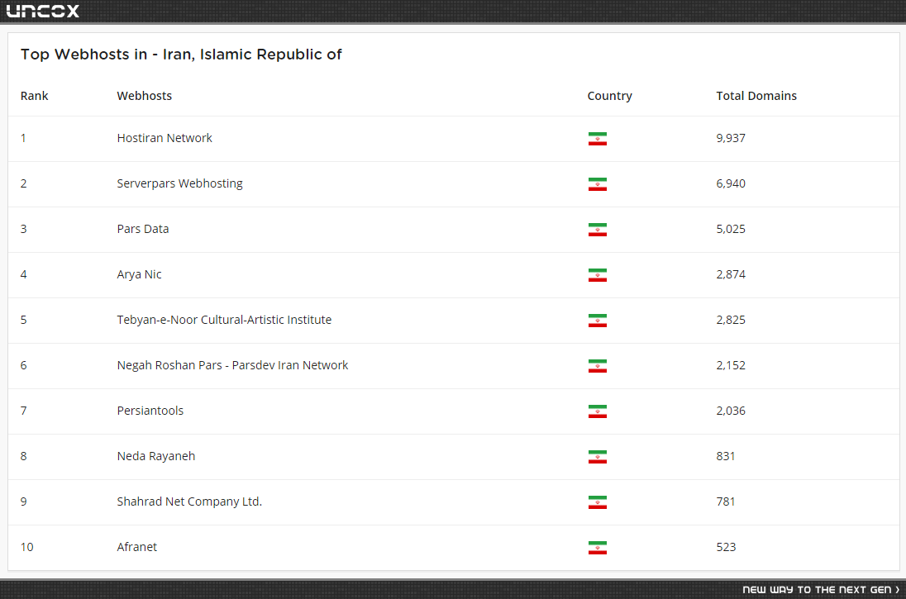Open Serverpars Webhosting link
The image size is (906, 599).
point(179,183)
